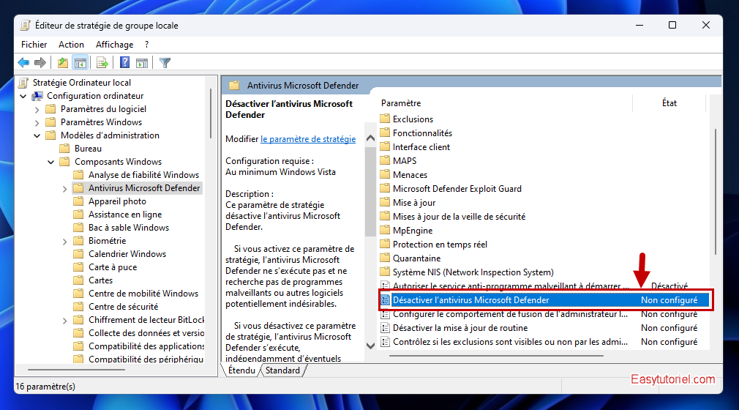
Task: Click the Configuration ordinateur computer icon
Action: [37, 96]
